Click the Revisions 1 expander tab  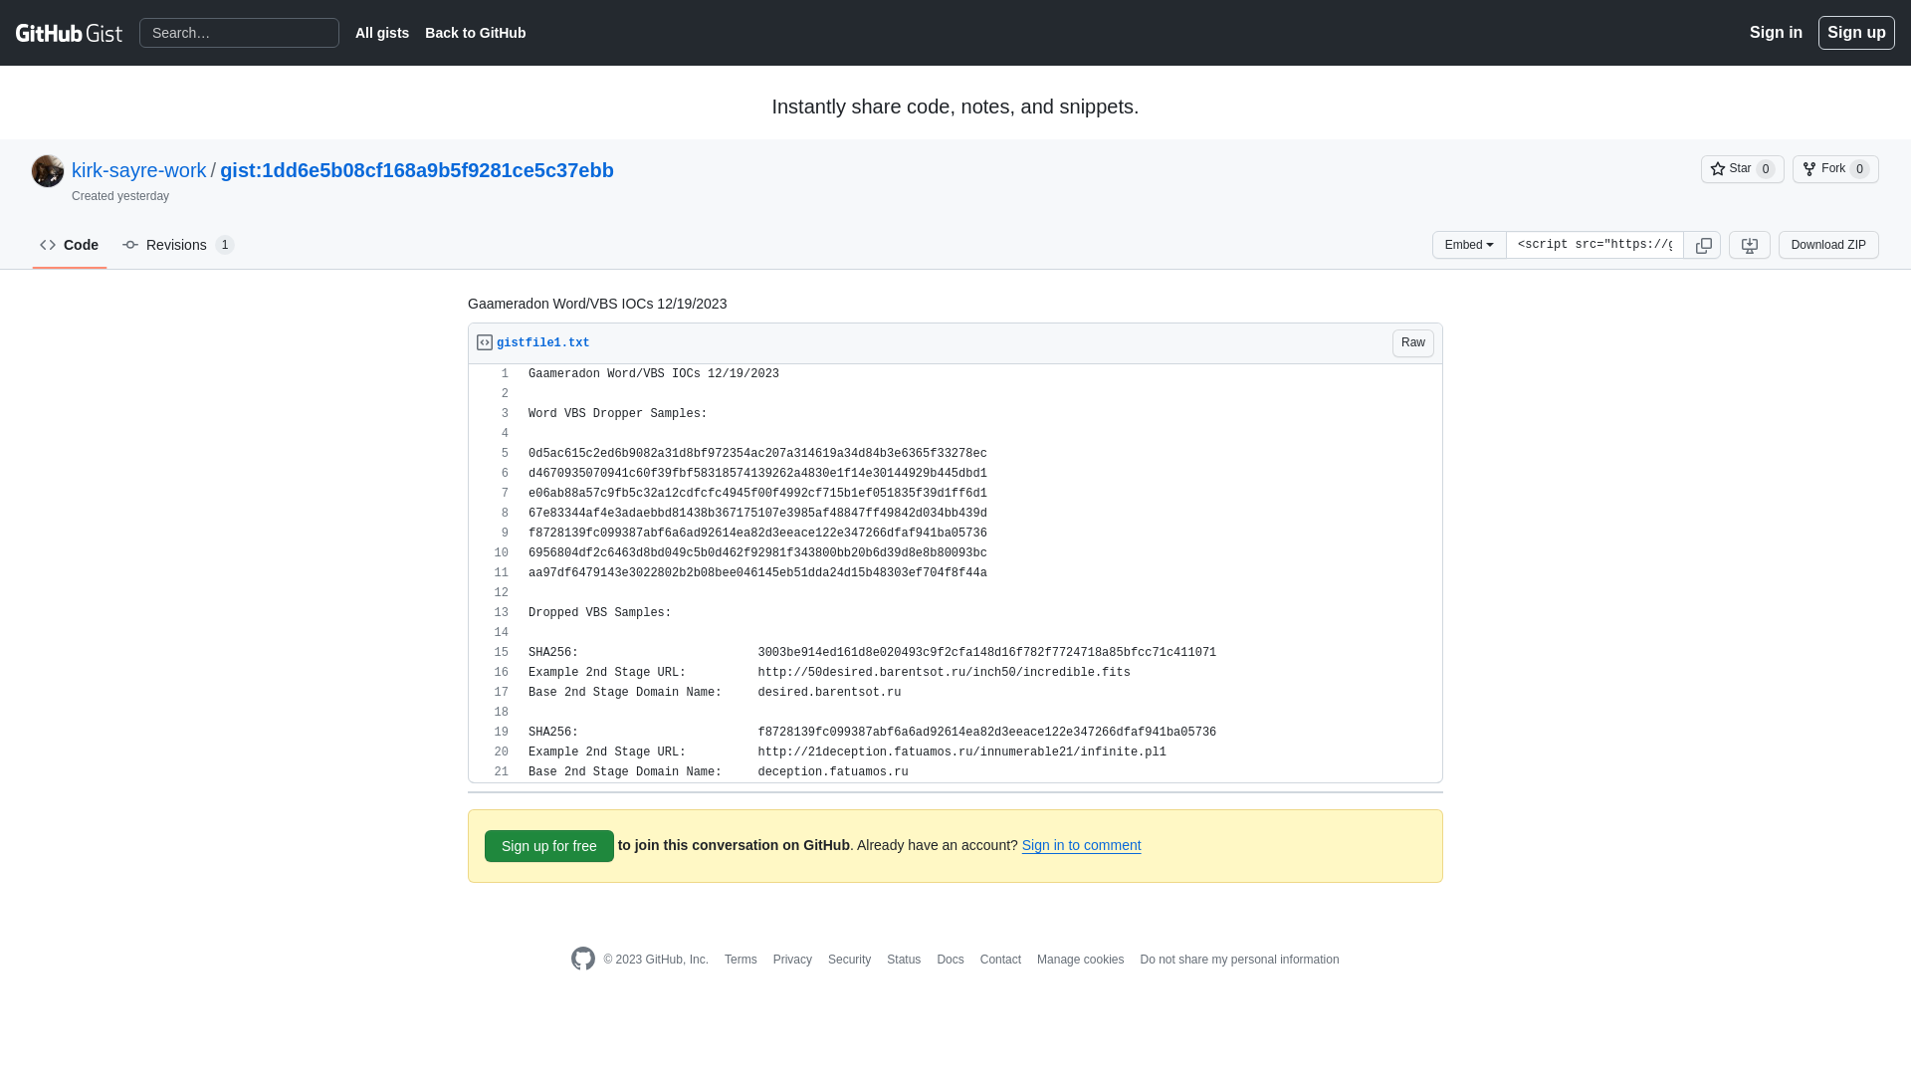point(177,244)
